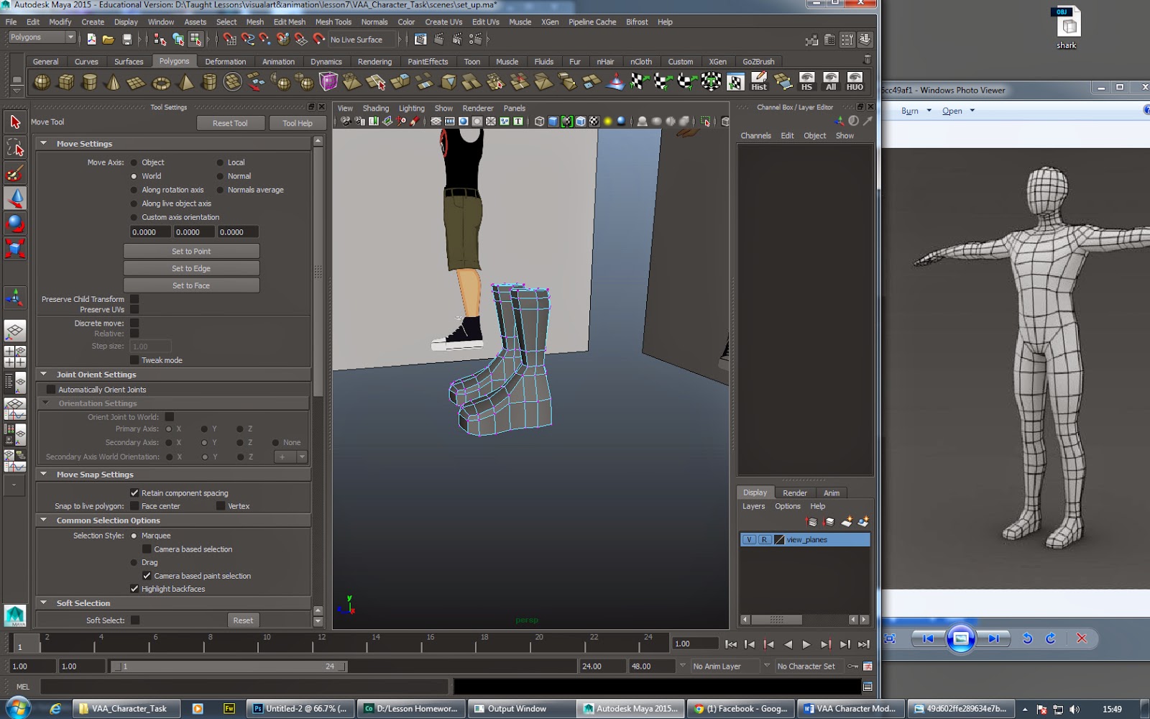Create a polygon cone from the shelf
This screenshot has height=719, width=1150.
pos(114,82)
